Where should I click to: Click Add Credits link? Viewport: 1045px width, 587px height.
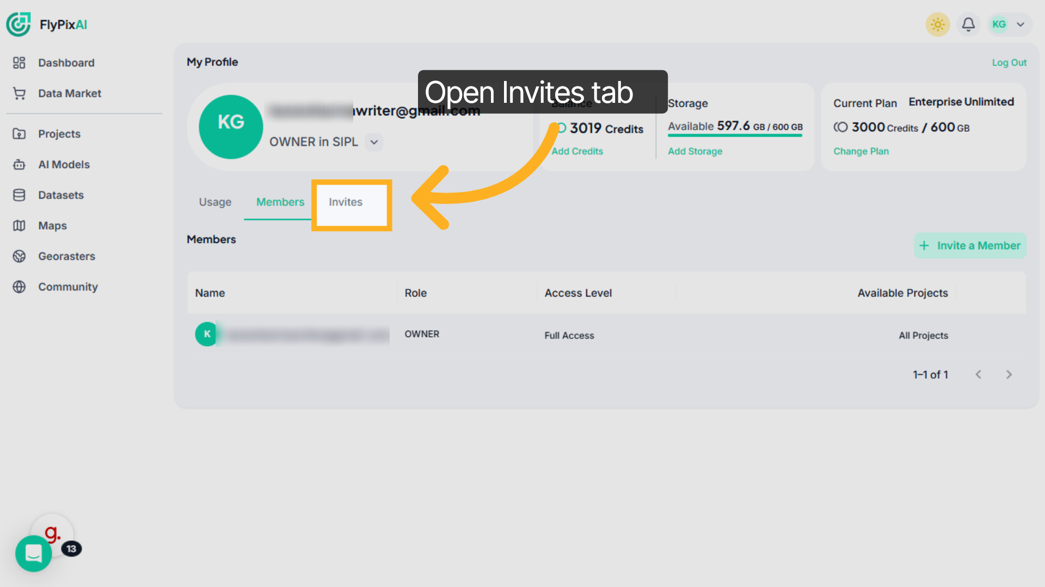pyautogui.click(x=577, y=151)
